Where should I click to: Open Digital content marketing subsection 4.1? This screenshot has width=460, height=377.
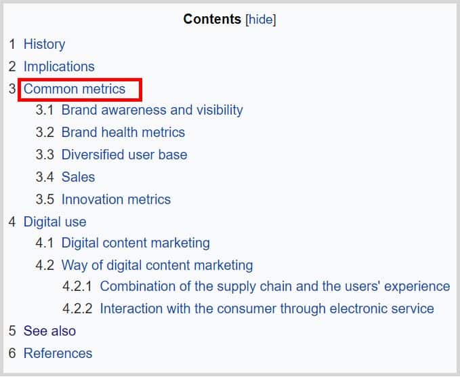[135, 243]
